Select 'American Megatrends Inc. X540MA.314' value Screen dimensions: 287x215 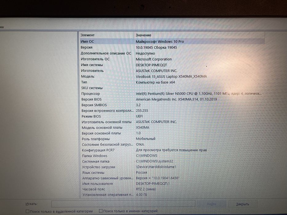(x=177, y=99)
